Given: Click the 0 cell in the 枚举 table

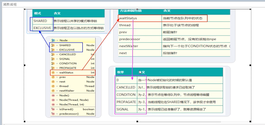Looking at the screenshot, I should (118, 80).
